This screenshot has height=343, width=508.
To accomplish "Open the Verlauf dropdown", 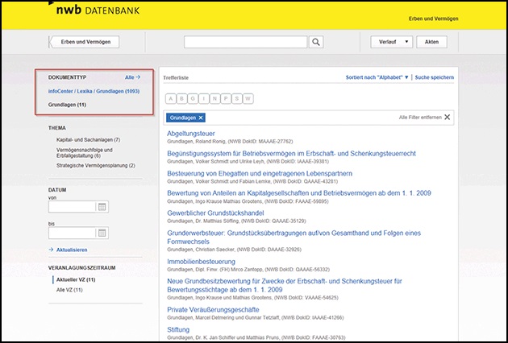I will coord(392,42).
